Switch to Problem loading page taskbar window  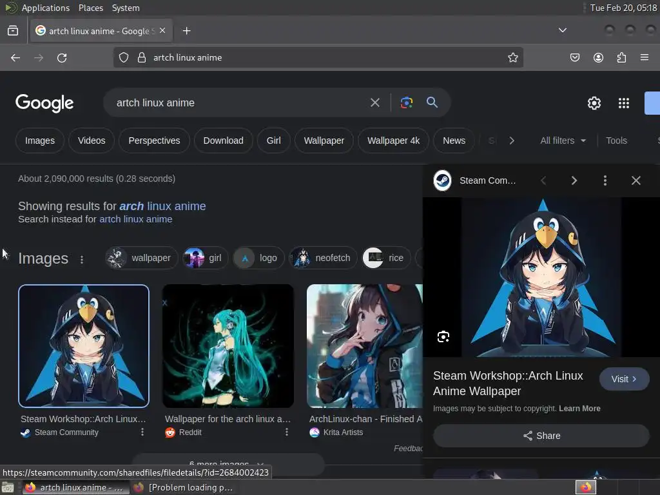[x=184, y=487]
